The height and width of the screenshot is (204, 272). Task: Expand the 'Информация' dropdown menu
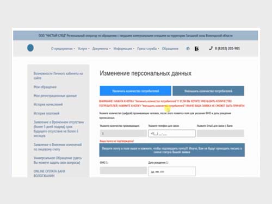point(124,48)
